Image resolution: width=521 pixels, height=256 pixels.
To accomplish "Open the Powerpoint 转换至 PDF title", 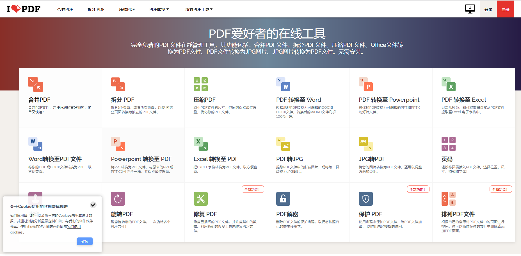I will 141,159.
